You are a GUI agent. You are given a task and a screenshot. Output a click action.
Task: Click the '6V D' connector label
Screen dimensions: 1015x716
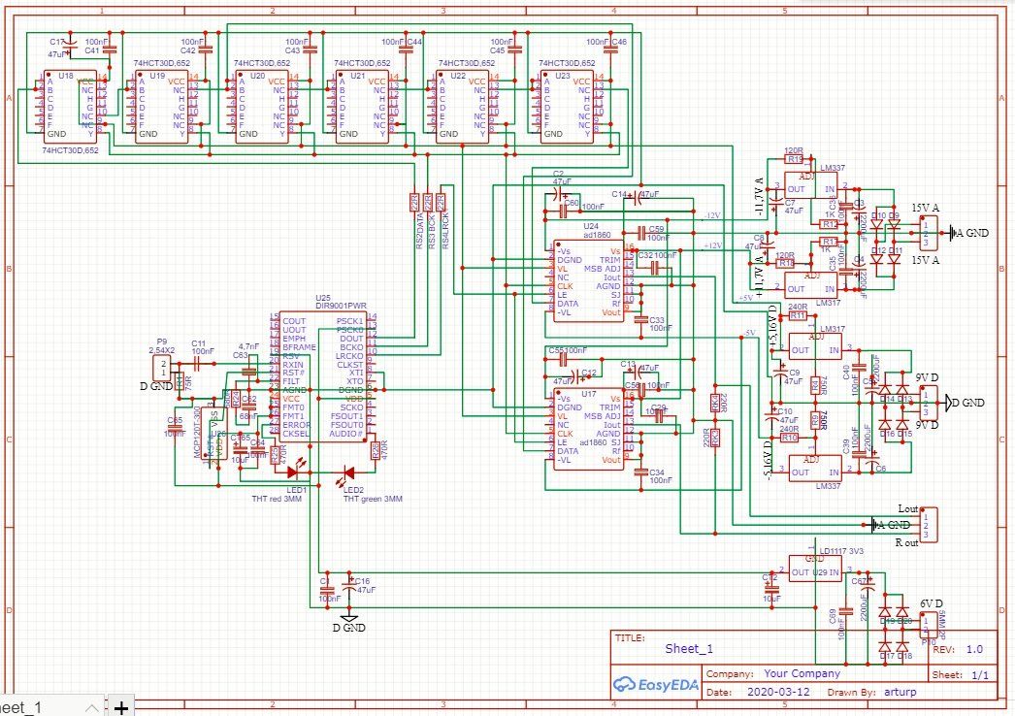pos(931,604)
